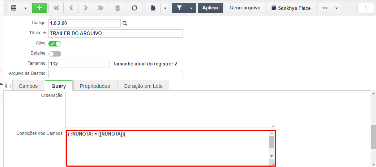Screen dimensions: 376x167
Task: Click scroll down arrow in Condições textarea
Action: (272, 156)
